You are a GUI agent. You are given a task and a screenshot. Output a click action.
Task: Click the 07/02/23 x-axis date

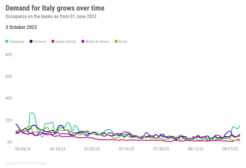(x=92, y=149)
